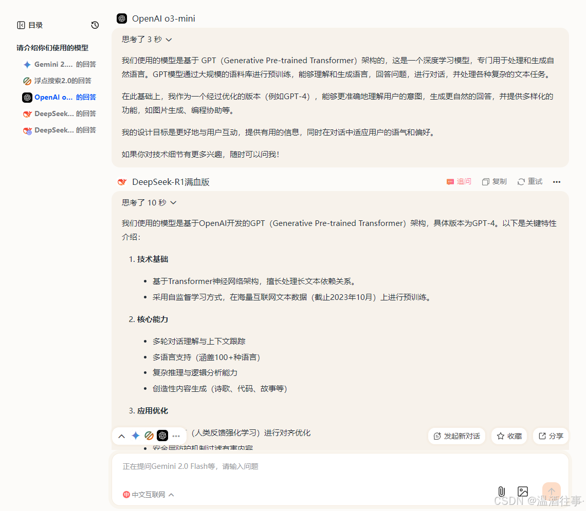Select the Gemini star icon in floating bar
This screenshot has height=511, width=586.
(136, 436)
